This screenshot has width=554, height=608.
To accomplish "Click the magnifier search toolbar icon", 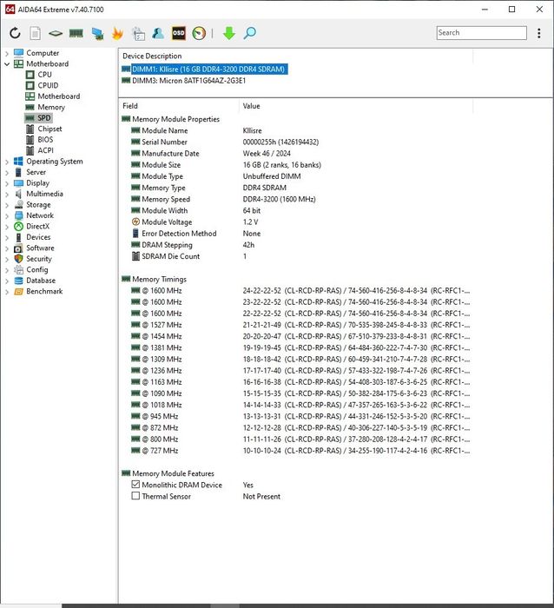I will click(x=250, y=33).
